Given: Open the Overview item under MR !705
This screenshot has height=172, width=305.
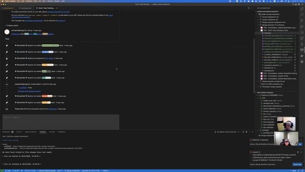Looking at the screenshot, I should tap(267, 33).
